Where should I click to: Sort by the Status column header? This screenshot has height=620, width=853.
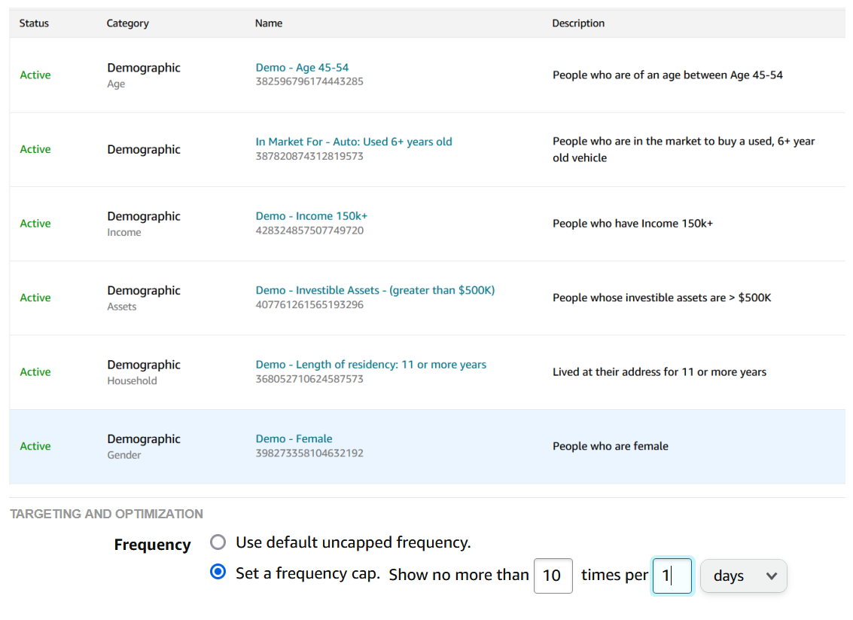tap(34, 23)
